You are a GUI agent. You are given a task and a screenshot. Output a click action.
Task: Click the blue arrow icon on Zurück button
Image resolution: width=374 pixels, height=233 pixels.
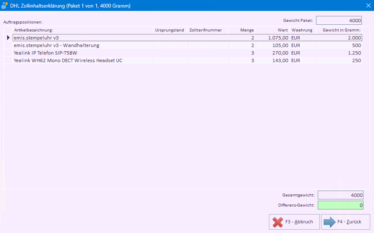pos(329,222)
